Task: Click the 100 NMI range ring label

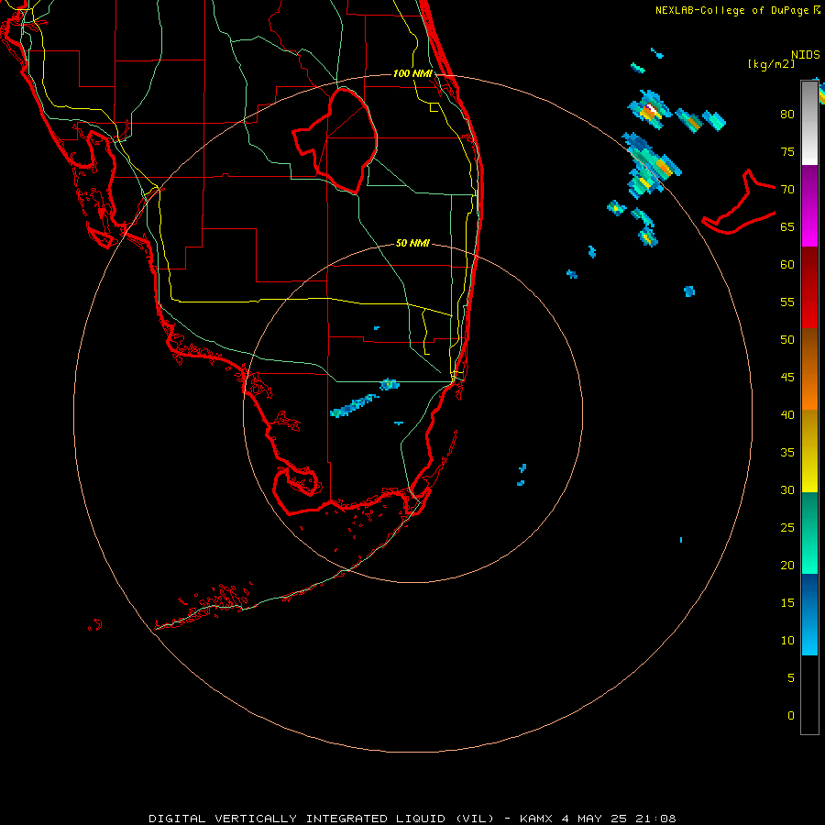Action: click(412, 73)
